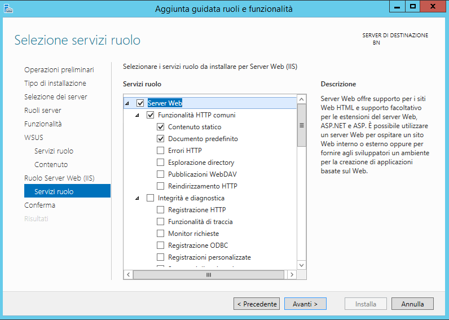Maximize the wizard window
The image size is (449, 320).
pyautogui.click(x=413, y=7)
